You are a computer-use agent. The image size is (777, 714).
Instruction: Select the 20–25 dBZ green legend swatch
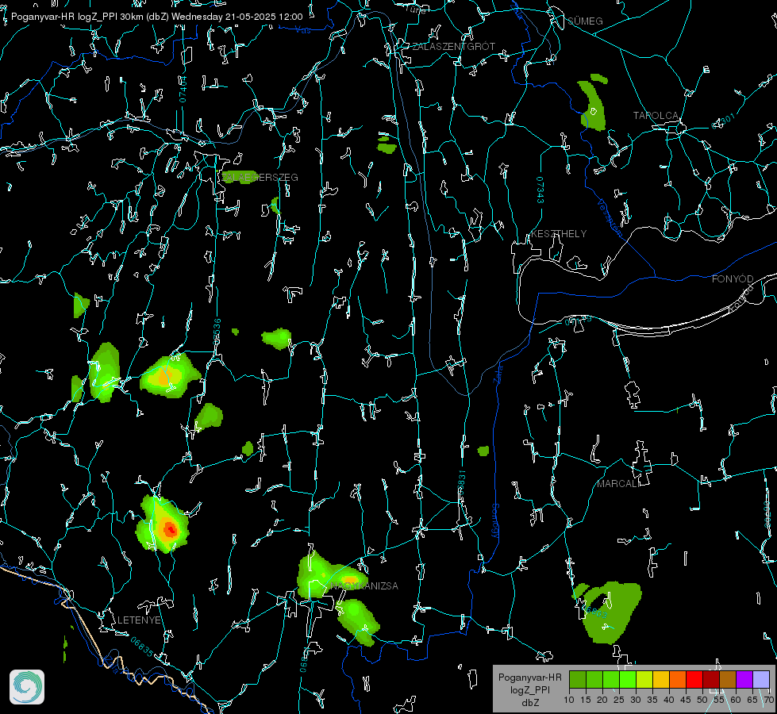(611, 680)
